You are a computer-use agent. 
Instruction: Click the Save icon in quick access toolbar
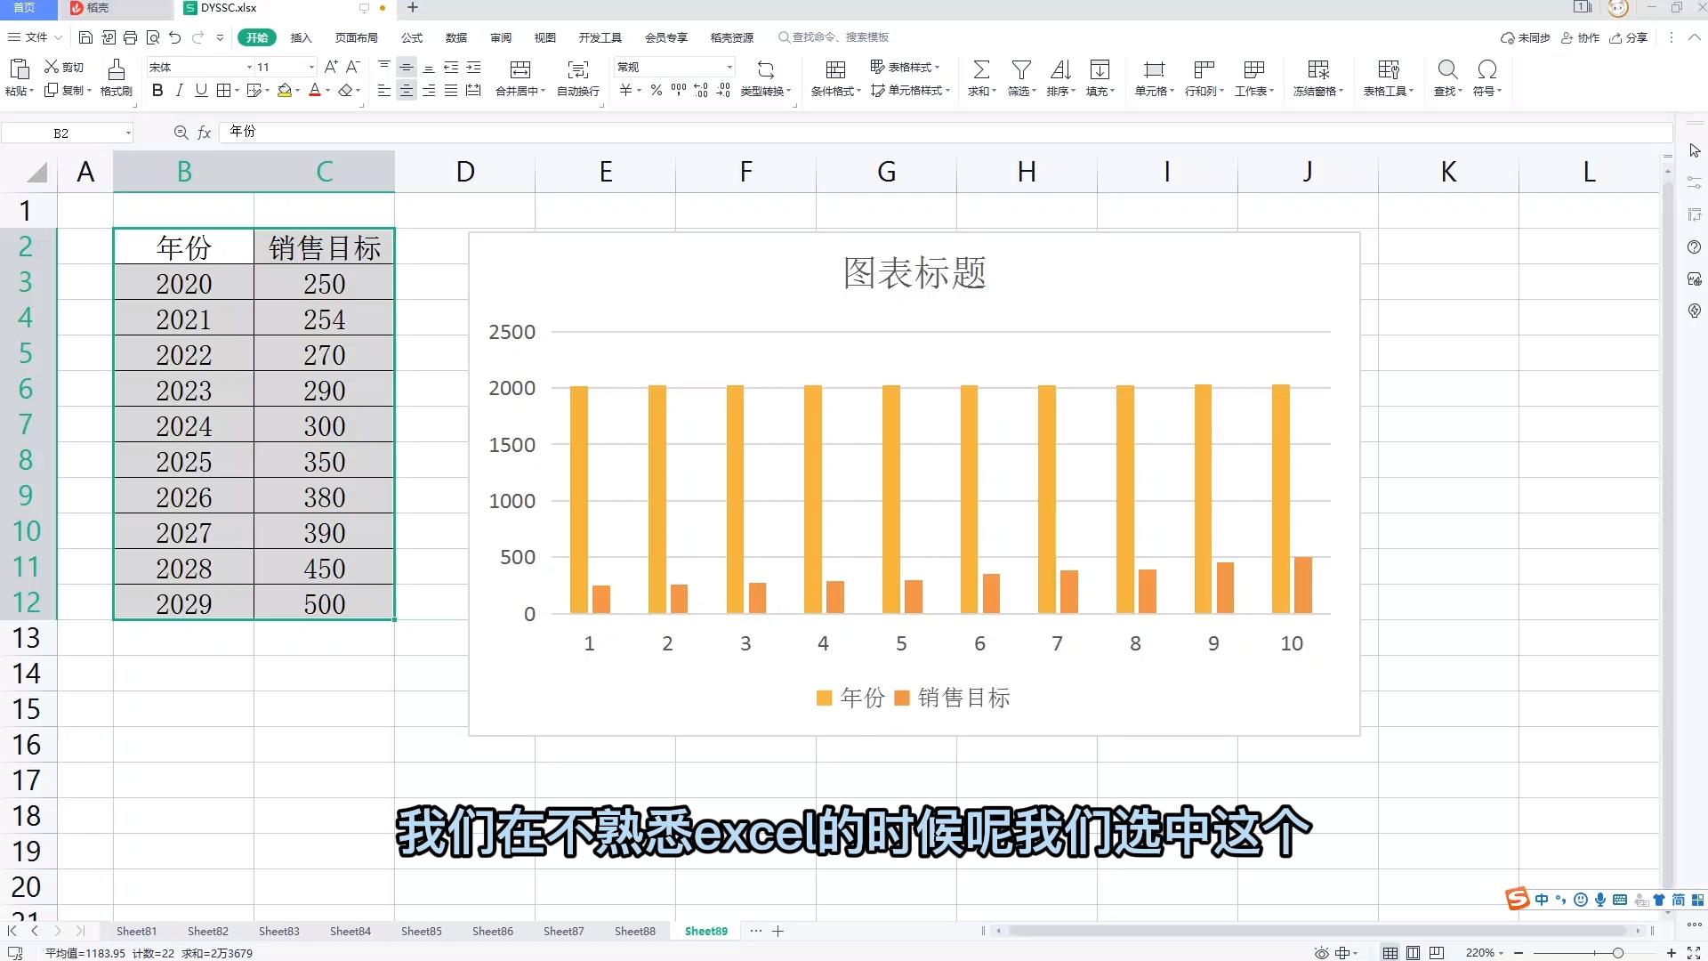click(x=85, y=37)
